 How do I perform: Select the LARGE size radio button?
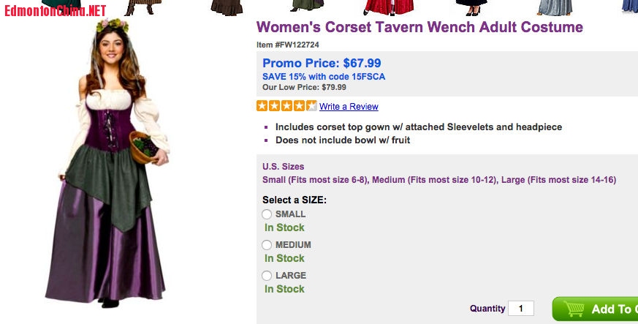point(267,276)
